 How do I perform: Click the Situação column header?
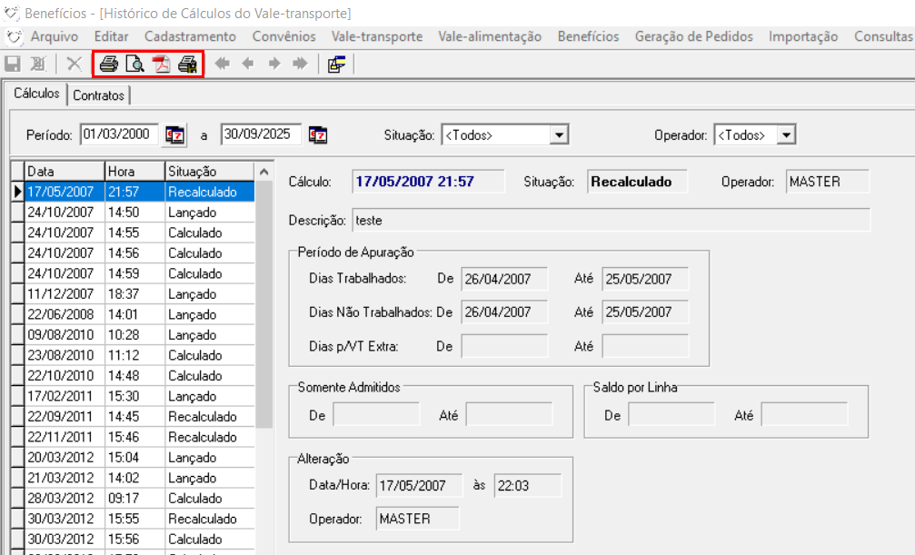tap(208, 171)
